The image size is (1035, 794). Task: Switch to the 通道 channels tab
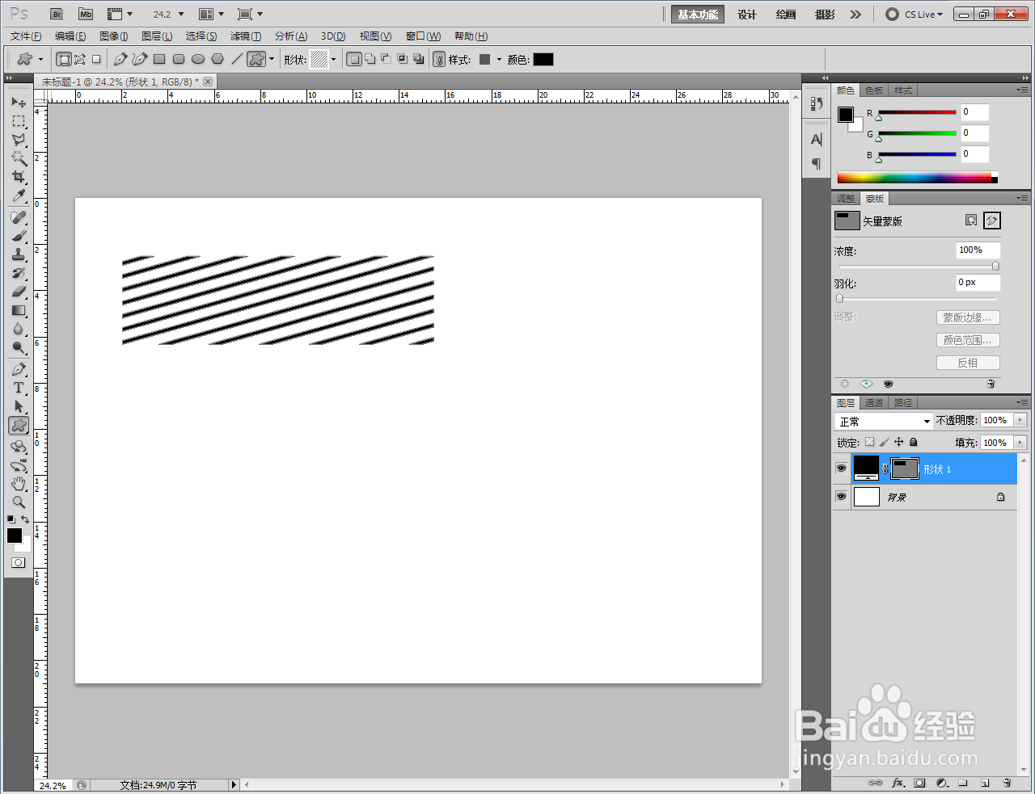click(x=874, y=403)
